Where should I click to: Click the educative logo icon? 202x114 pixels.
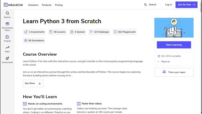point(6,5)
